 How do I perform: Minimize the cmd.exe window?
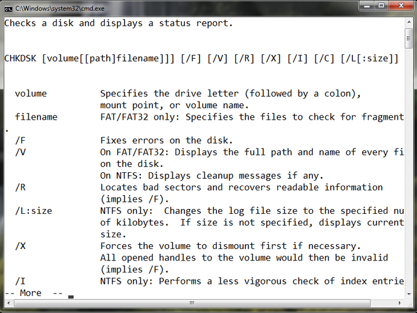click(367, 6)
